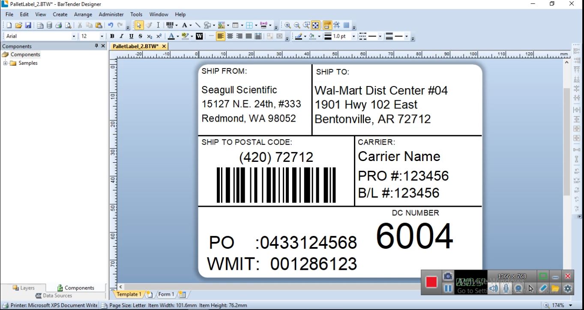Pick the line drawing tool
The width and height of the screenshot is (584, 310).
[198, 25]
